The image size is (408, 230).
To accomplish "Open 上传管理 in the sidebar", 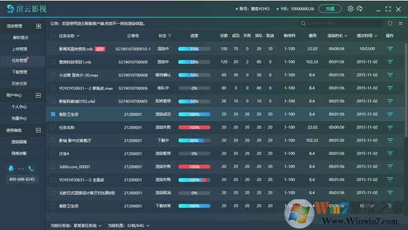I will coord(19,49).
